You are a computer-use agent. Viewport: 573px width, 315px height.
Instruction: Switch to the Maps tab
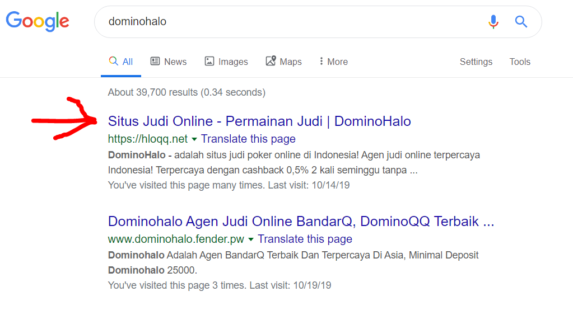(x=283, y=62)
